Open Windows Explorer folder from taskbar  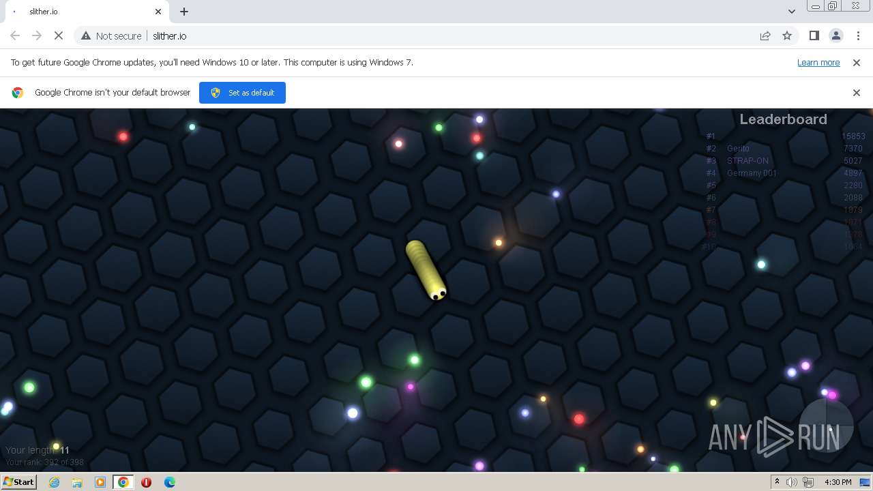[77, 482]
